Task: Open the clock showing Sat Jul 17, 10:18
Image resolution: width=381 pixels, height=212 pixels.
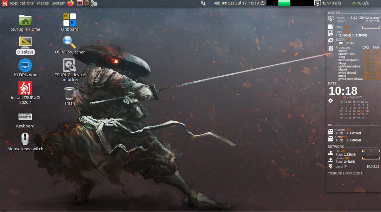Action: click(244, 3)
